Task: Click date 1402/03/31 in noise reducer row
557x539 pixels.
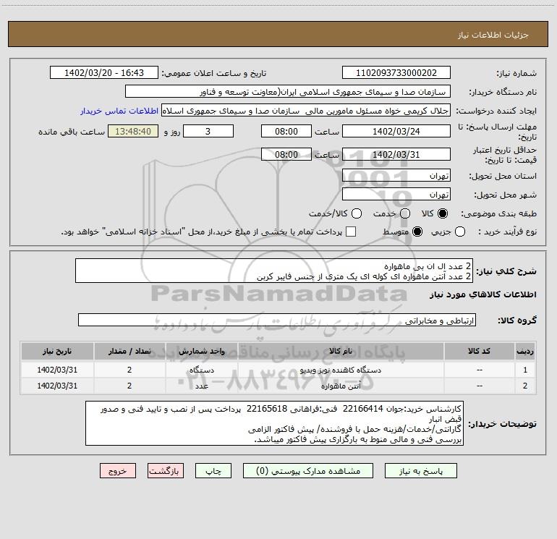Action: (x=57, y=370)
